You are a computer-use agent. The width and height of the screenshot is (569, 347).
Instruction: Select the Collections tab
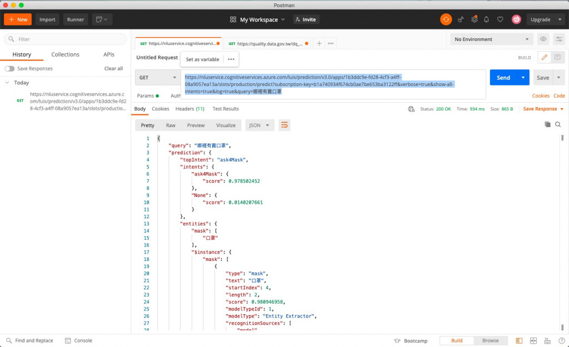[x=66, y=54]
